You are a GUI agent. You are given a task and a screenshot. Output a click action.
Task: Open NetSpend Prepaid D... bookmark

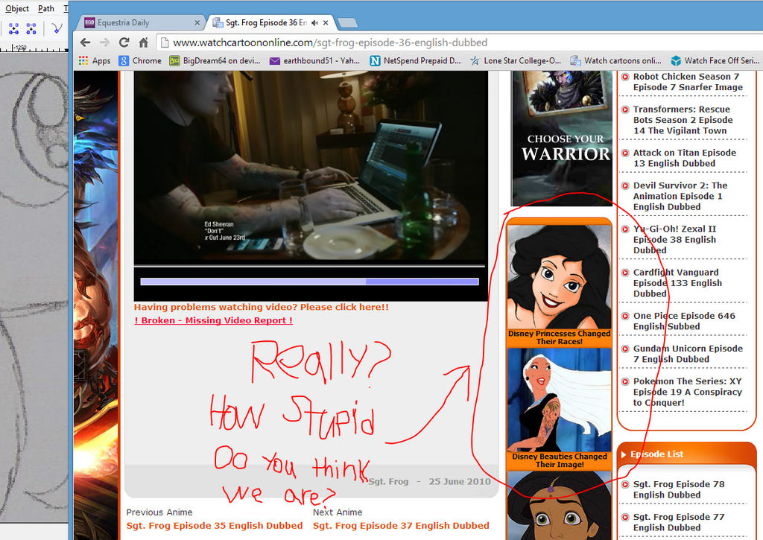point(415,60)
